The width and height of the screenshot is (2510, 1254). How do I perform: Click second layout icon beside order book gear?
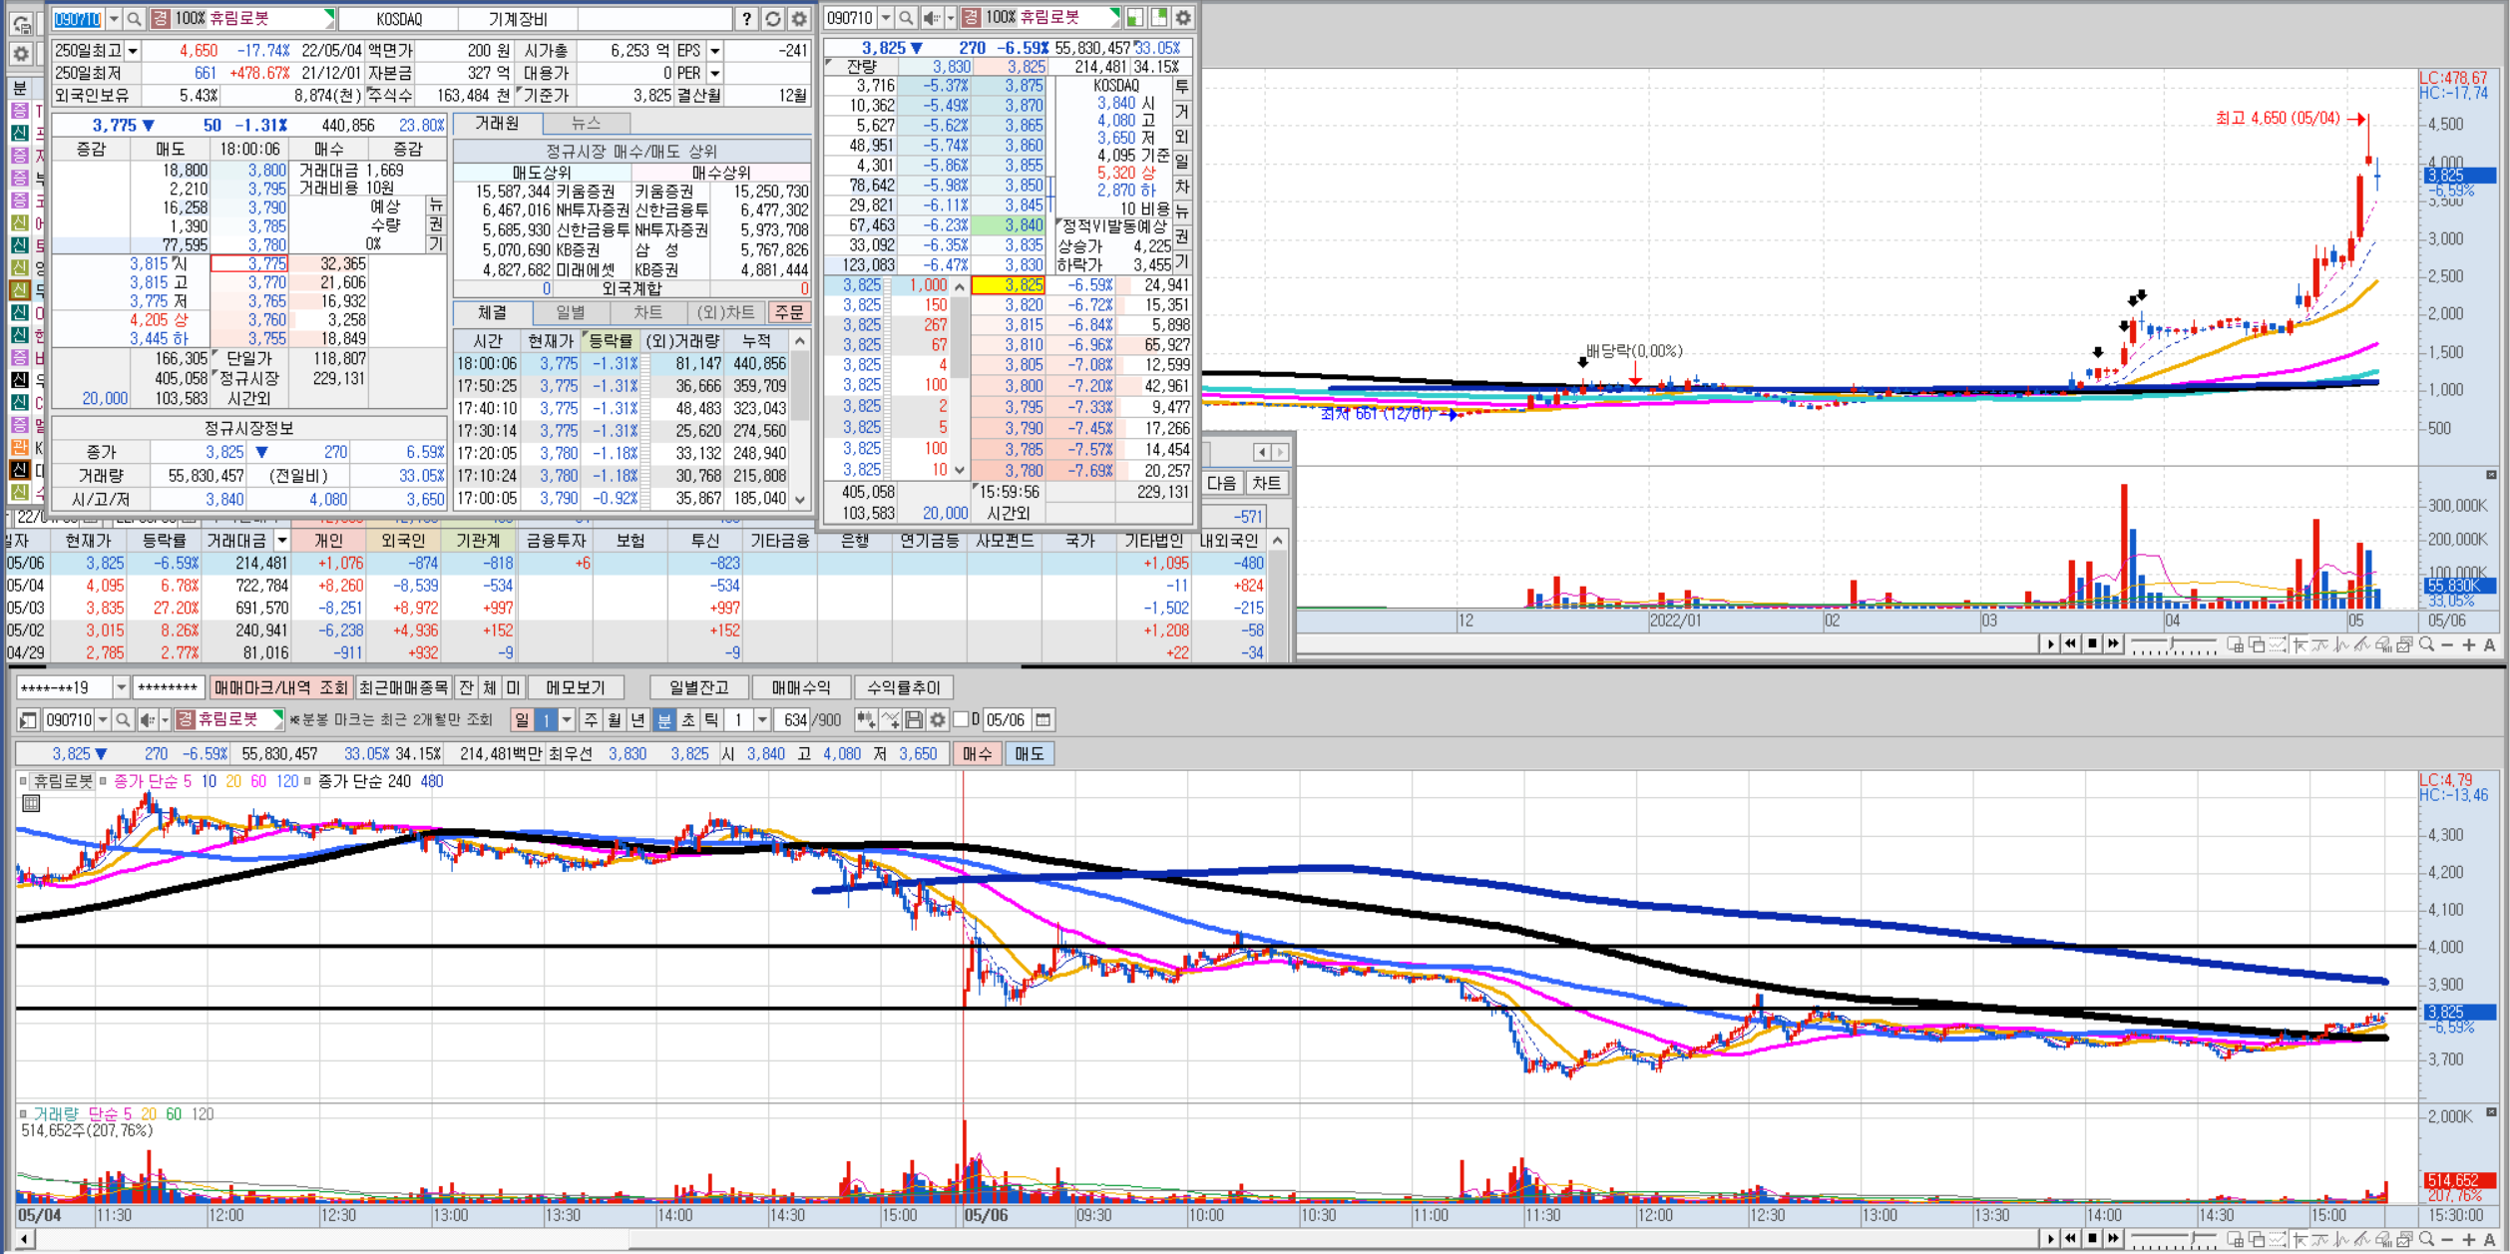[1159, 18]
